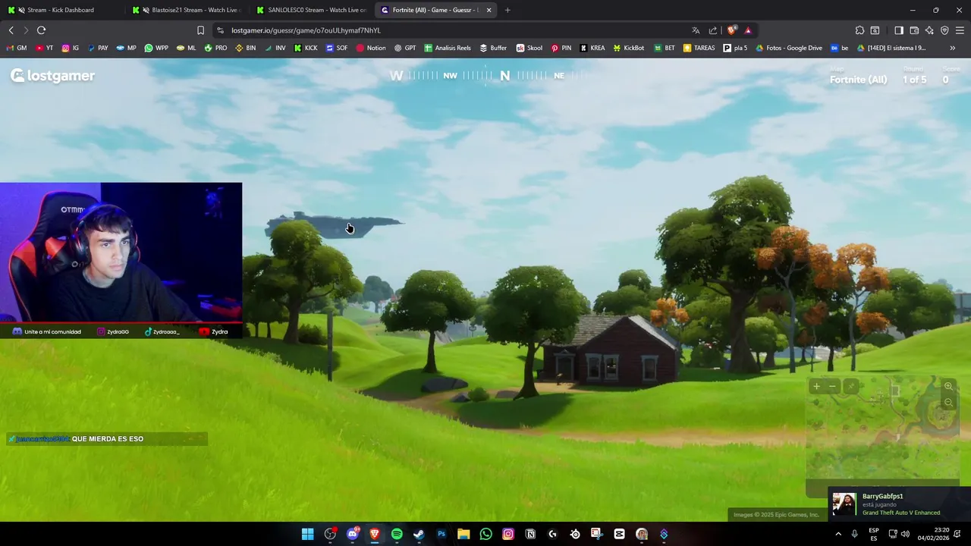Open the Leo AI sparkle icon

929,30
